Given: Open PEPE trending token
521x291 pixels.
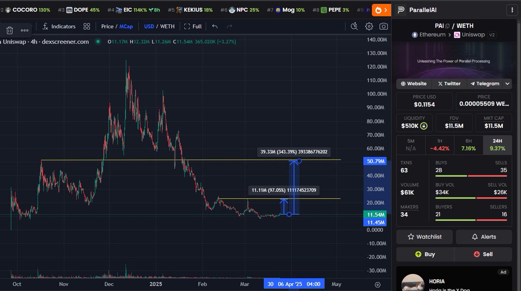Looking at the screenshot, I should coord(331,10).
